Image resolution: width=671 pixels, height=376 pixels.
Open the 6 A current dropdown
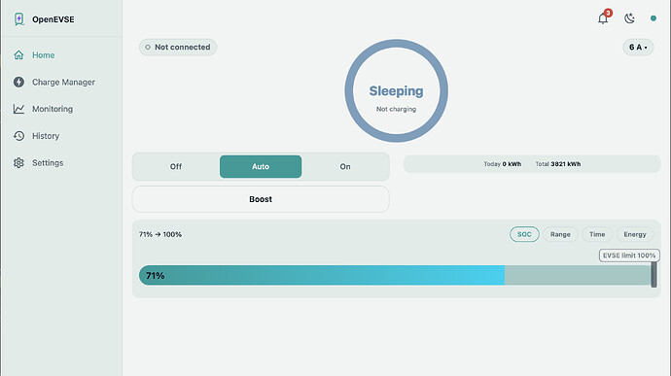tap(638, 47)
